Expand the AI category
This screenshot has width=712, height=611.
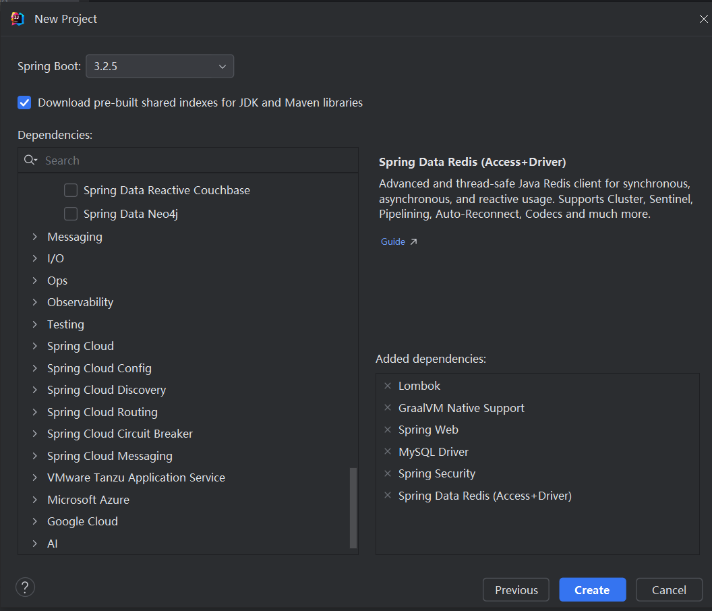coord(35,544)
